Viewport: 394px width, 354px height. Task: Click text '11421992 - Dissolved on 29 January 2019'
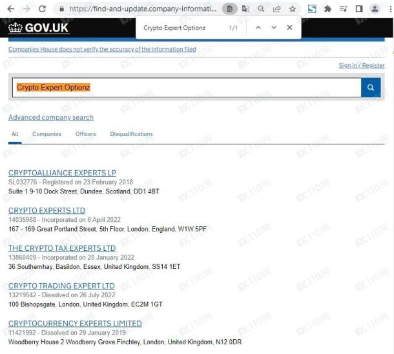coord(67,333)
